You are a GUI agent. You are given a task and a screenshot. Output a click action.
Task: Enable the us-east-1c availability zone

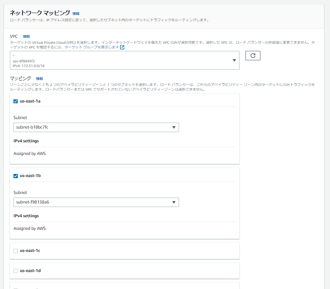pyautogui.click(x=15, y=251)
